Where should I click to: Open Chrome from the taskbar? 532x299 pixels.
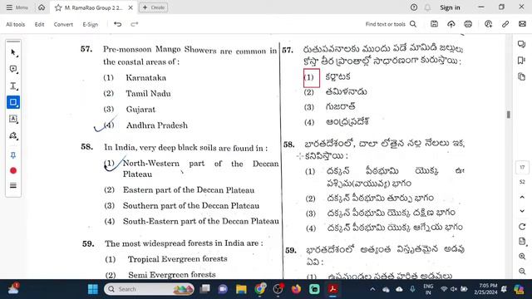point(260,289)
